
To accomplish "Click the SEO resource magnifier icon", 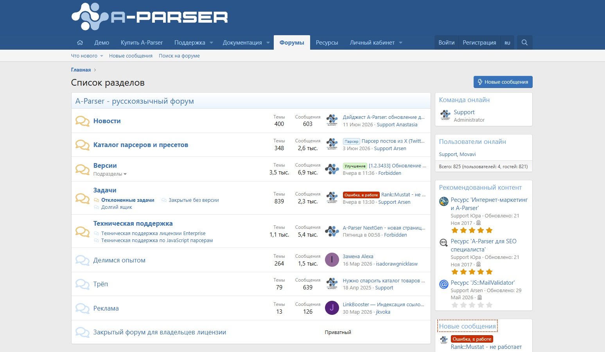I will [443, 243].
